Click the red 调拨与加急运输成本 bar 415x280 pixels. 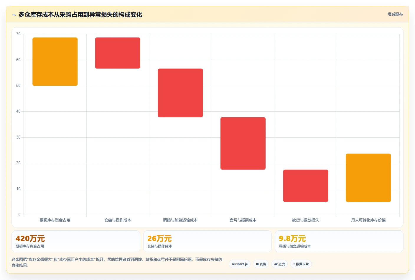click(x=180, y=93)
